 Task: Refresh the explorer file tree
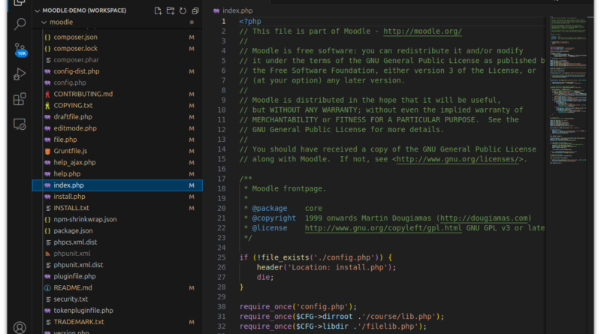[183, 11]
